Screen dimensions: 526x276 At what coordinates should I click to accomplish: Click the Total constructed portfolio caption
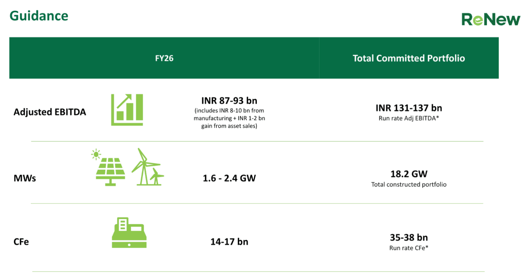(x=408, y=185)
